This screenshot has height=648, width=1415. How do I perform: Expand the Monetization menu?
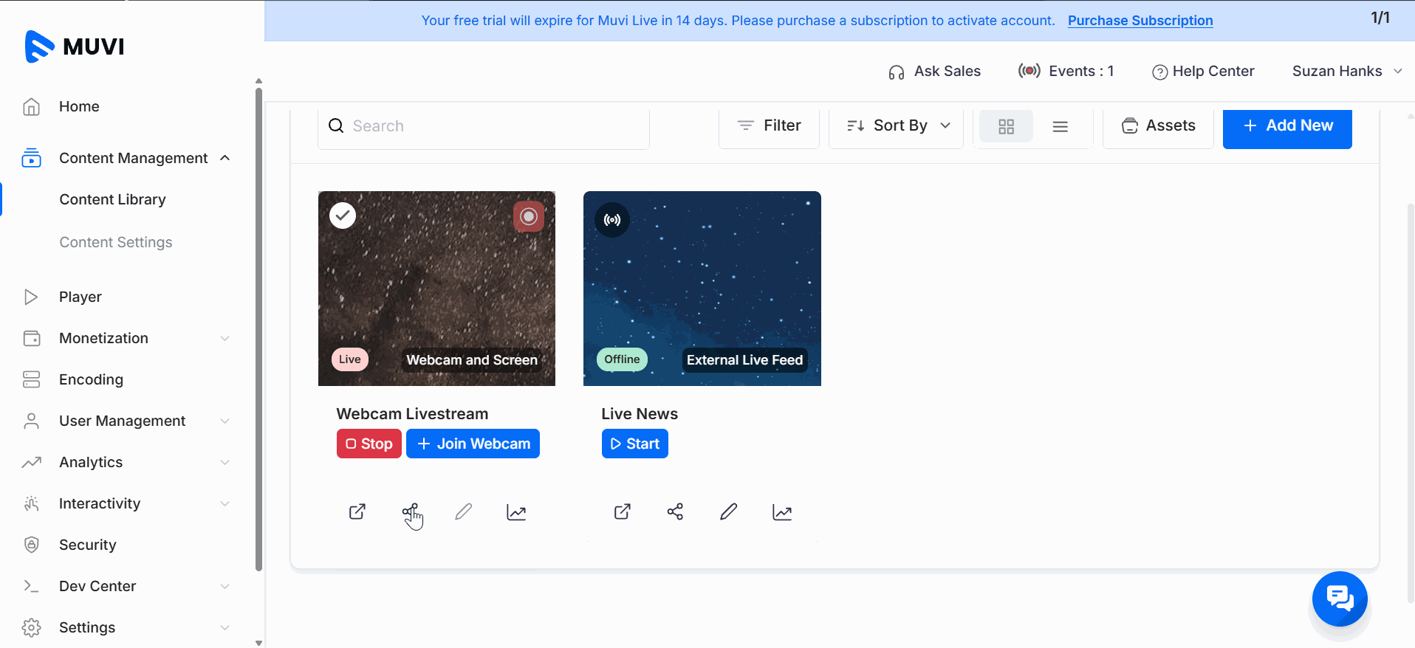[x=126, y=338]
